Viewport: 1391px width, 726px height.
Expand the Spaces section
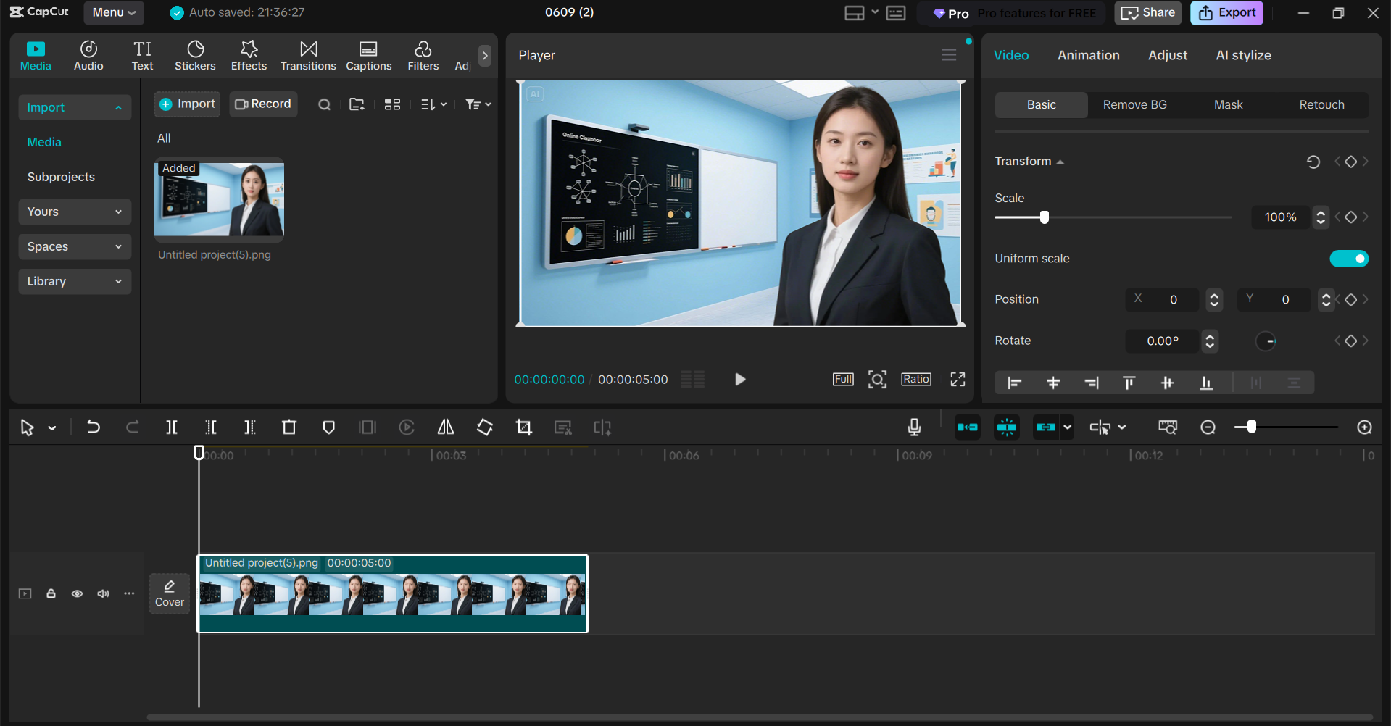pyautogui.click(x=75, y=246)
